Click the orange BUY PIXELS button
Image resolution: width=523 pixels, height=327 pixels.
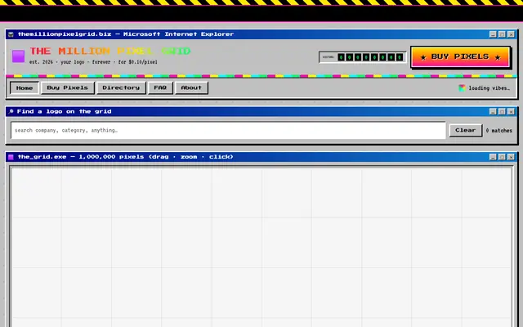pyautogui.click(x=460, y=57)
